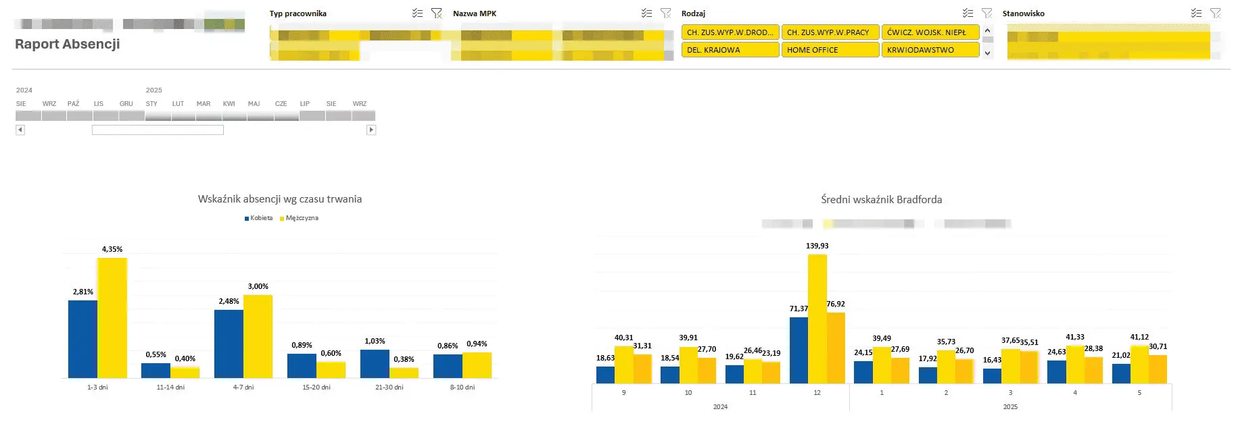This screenshot has width=1236, height=428.
Task: Toggle multi-select on Stanowisko slicer
Action: tap(1196, 14)
